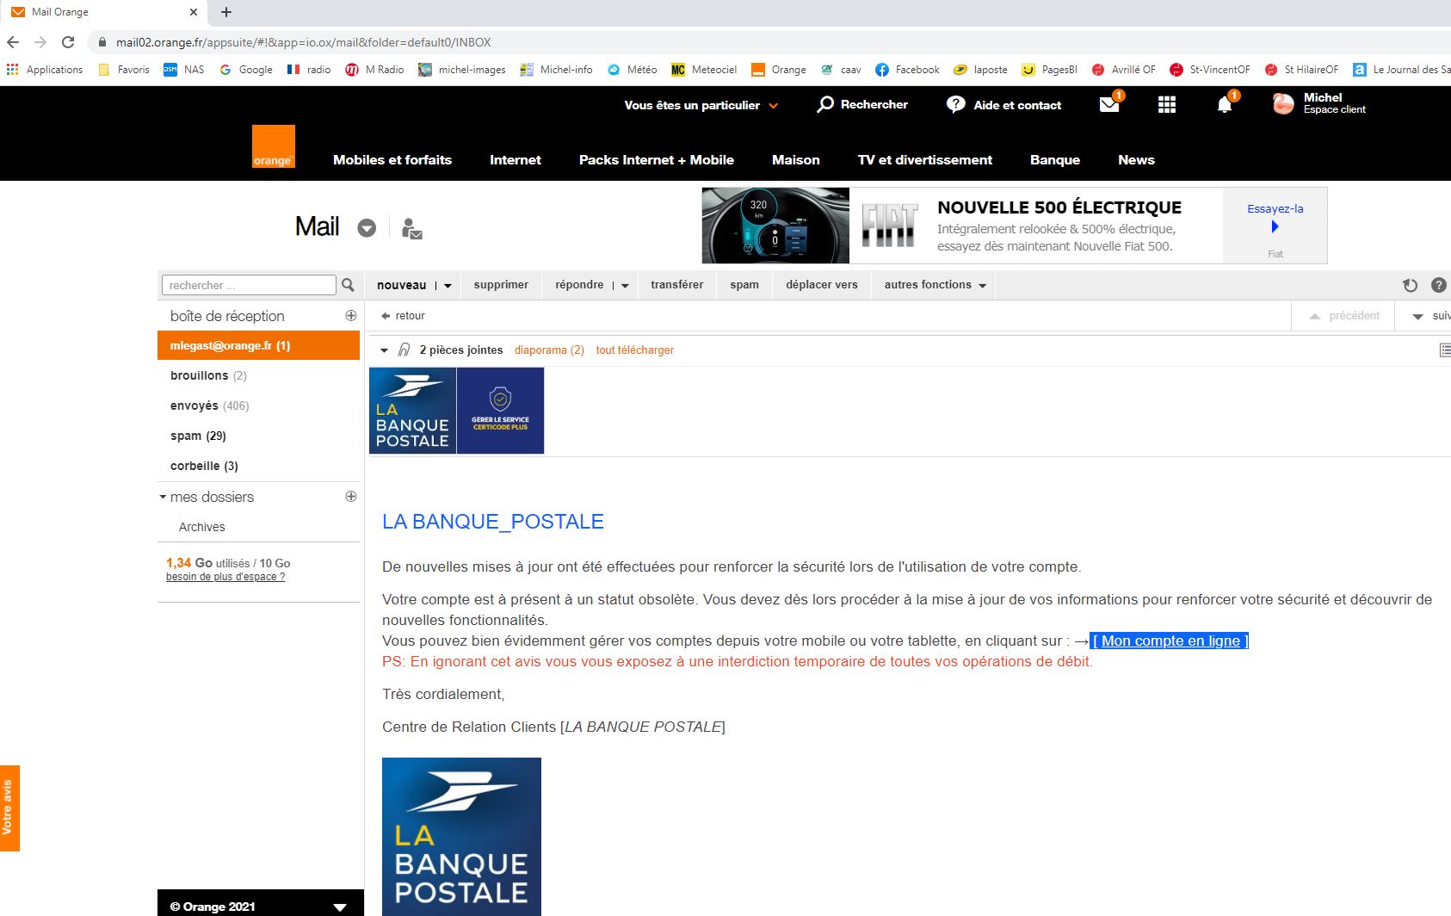Click besoin de plus d'espace link

(x=225, y=577)
